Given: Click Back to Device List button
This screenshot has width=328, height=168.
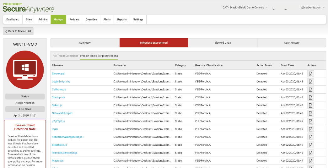Looking at the screenshot, I should 18,31.
